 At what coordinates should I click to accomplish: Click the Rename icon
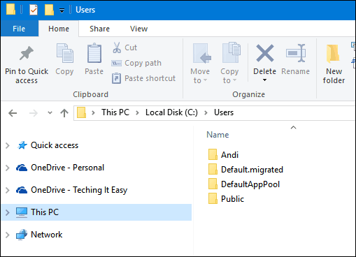[296, 53]
